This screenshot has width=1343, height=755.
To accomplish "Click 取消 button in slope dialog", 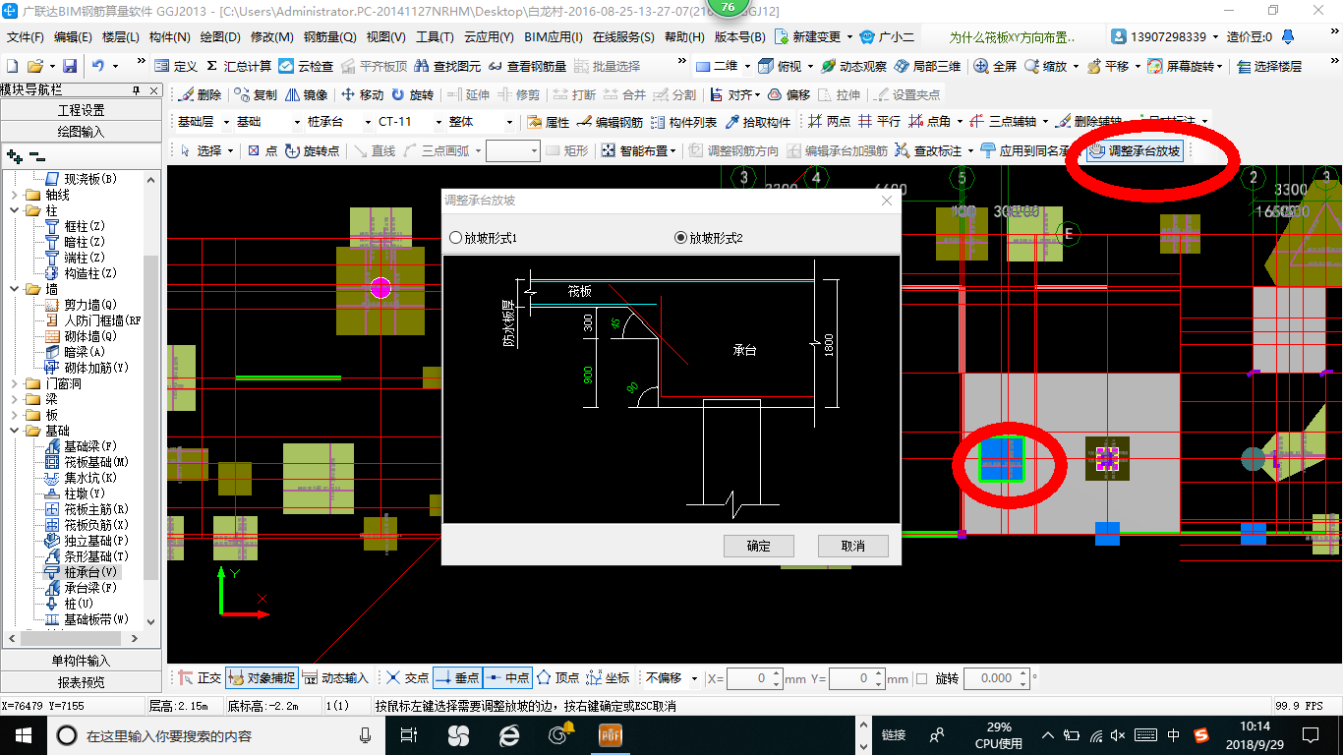I will pos(852,546).
